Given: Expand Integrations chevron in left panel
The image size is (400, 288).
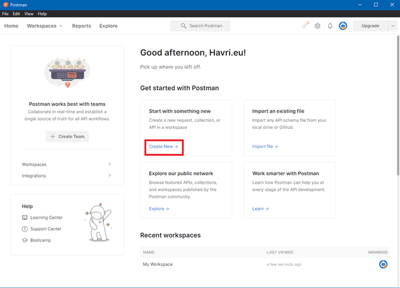Looking at the screenshot, I should click(x=110, y=175).
